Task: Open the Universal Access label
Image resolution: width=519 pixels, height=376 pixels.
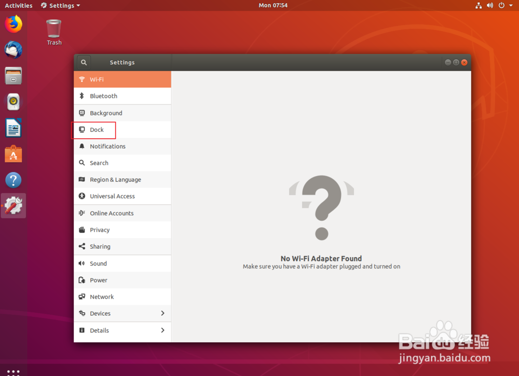Action: click(x=112, y=196)
